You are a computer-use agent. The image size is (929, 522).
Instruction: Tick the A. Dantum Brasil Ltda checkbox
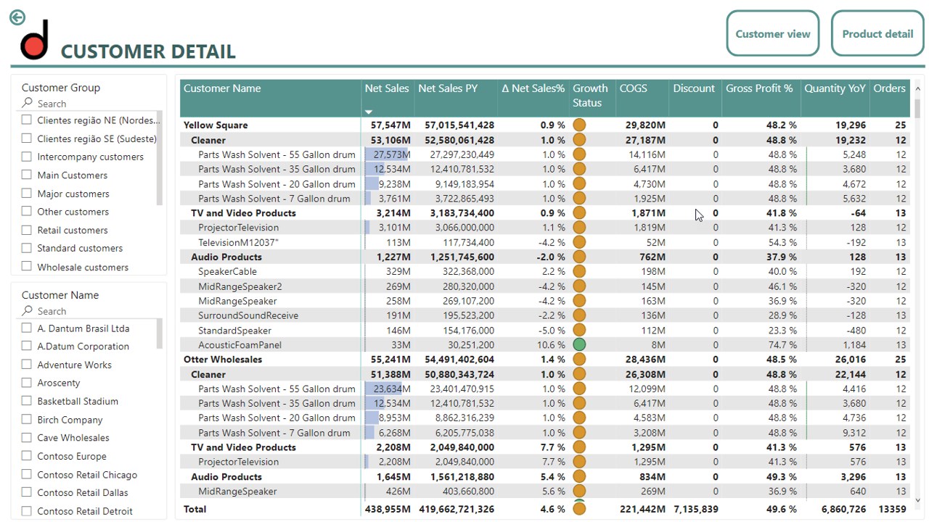click(27, 328)
